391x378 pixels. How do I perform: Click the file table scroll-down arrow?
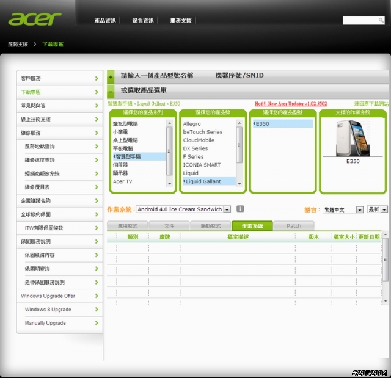click(386, 301)
